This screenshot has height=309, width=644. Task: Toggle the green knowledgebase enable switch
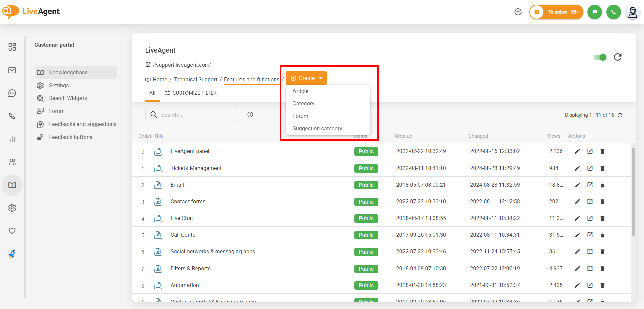[x=600, y=57]
